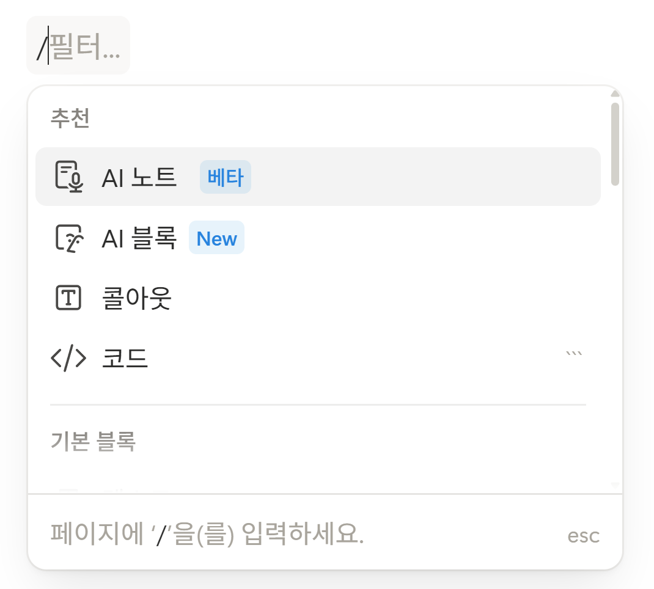Image resolution: width=654 pixels, height=589 pixels.
Task: Click the slash character in the filter box
Action: click(x=42, y=46)
